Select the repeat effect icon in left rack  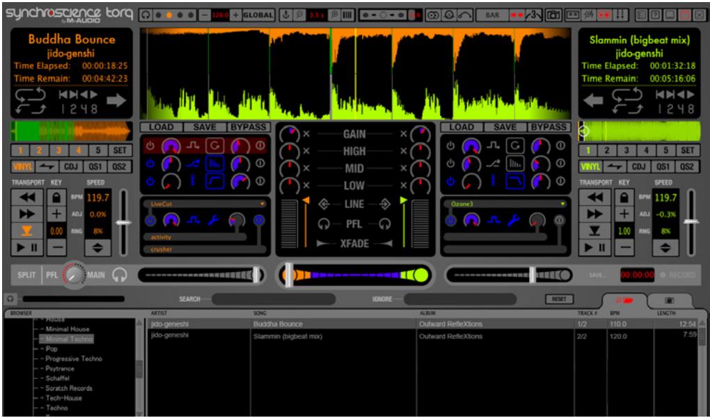[214, 146]
